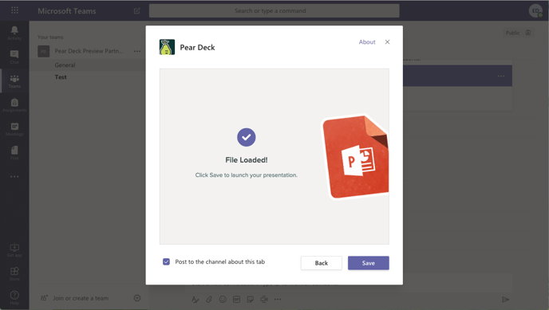549x310 pixels.
Task: Click the Send message arrow icon
Action: click(x=505, y=299)
